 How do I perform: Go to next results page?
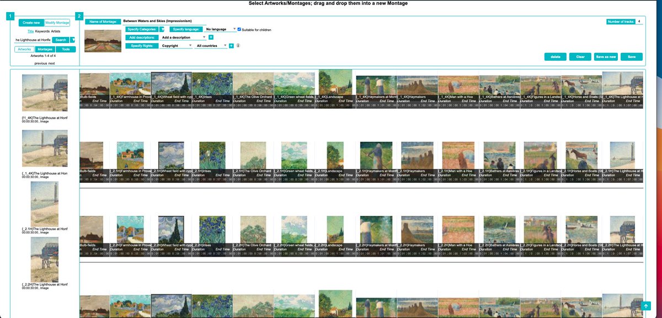tap(51, 63)
